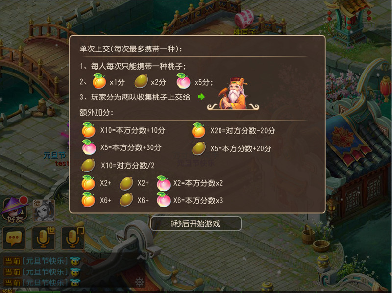Open the 好友 friends avatar icon
Viewport: 392px width, 293px height.
point(15,211)
